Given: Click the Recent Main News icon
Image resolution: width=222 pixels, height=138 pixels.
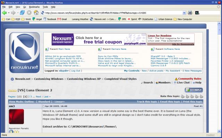Looking at the screenshot, I should 47,49.
